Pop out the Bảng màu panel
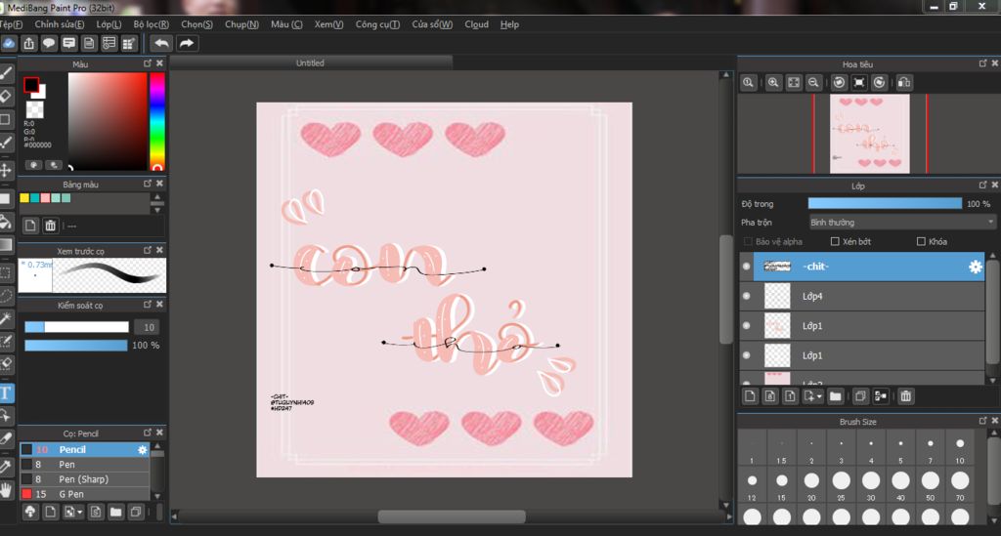1001x536 pixels. 148,183
